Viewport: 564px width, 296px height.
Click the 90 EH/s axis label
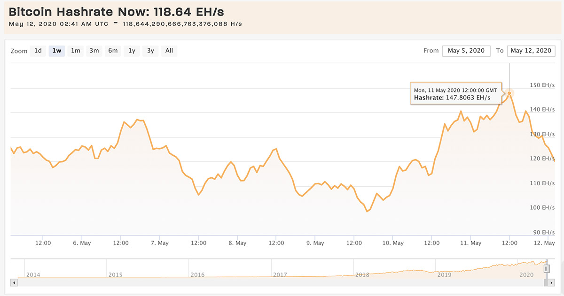(544, 232)
